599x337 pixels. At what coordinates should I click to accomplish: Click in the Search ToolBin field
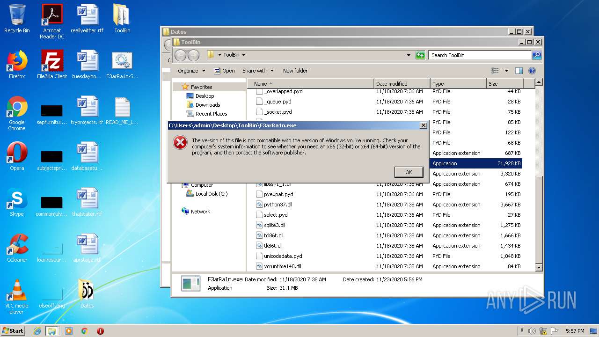click(x=480, y=55)
